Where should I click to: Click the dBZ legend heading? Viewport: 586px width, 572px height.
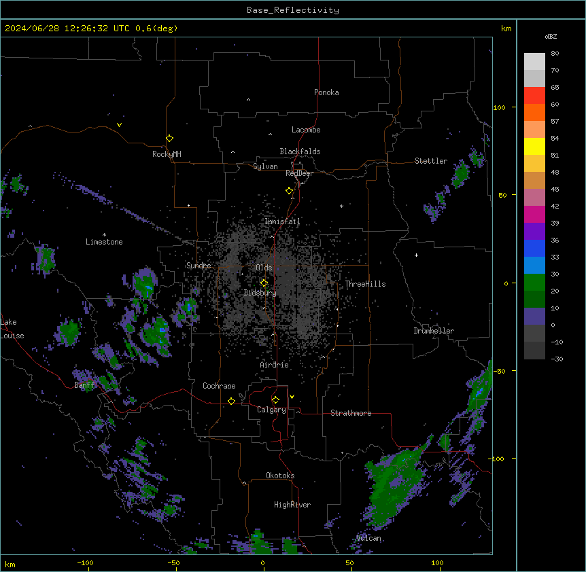551,36
